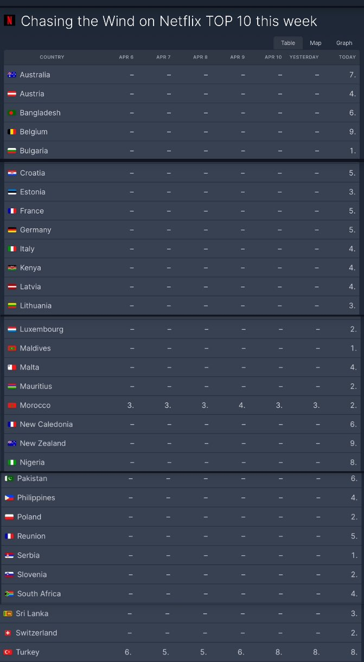364x662 pixels.
Task: Open the New Zealand country link
Action: coord(43,443)
